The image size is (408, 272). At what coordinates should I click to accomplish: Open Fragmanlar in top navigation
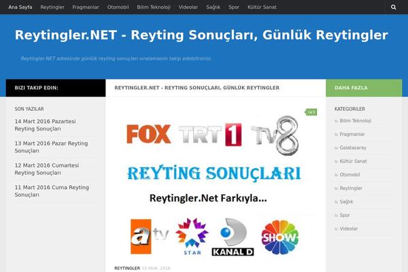86,7
